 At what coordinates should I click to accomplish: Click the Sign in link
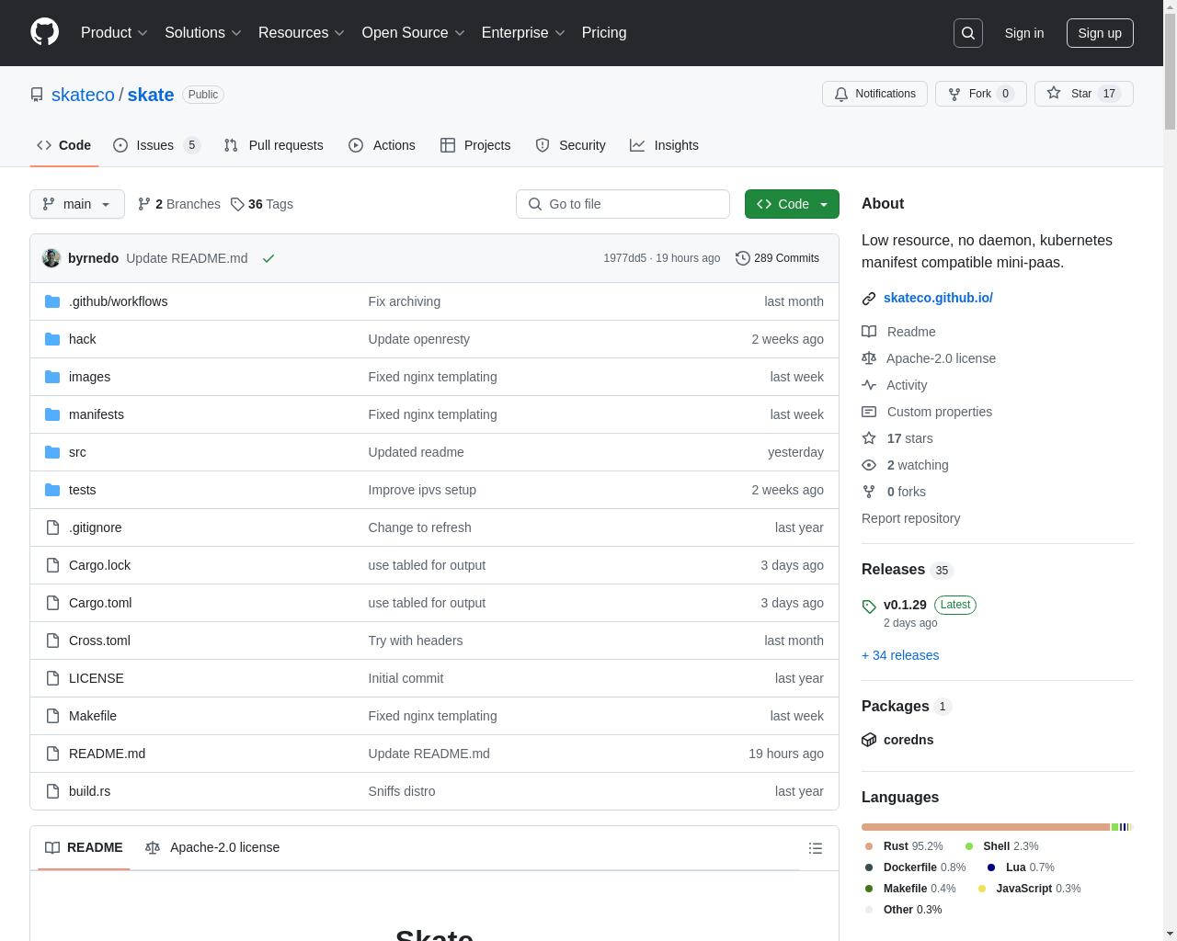tap(1023, 33)
